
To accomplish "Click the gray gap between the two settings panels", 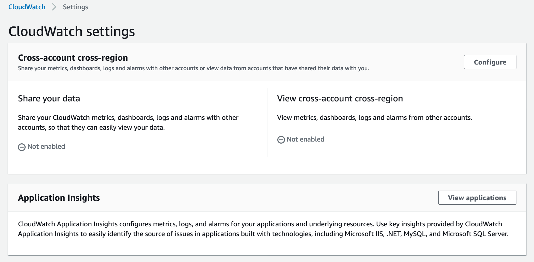I will 267,178.
